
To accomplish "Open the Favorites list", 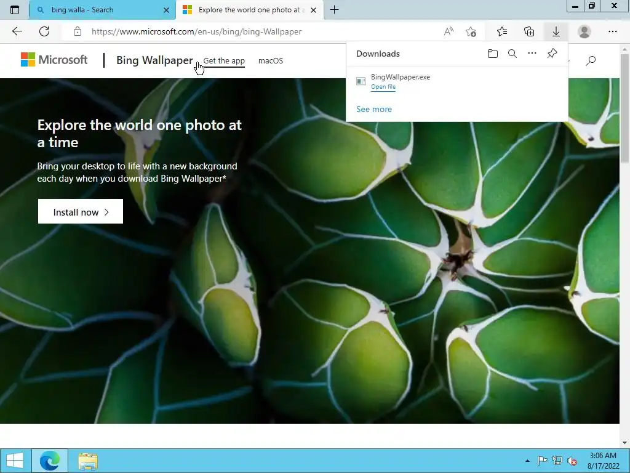I will tap(502, 31).
